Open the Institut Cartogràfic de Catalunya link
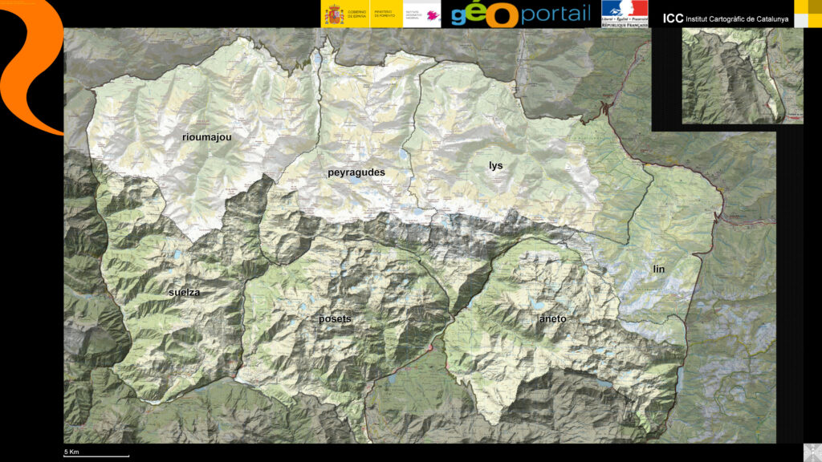Viewport: 822px width, 462px height. (x=726, y=18)
